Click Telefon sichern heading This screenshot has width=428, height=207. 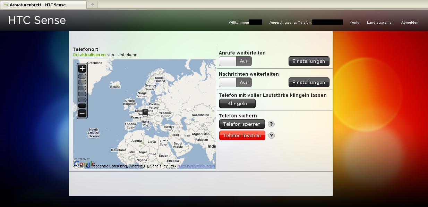tap(238, 116)
